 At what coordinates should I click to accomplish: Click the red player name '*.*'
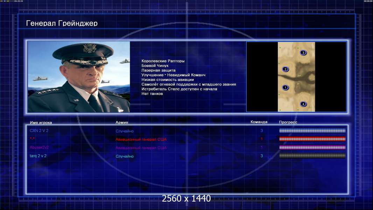pos(32,138)
